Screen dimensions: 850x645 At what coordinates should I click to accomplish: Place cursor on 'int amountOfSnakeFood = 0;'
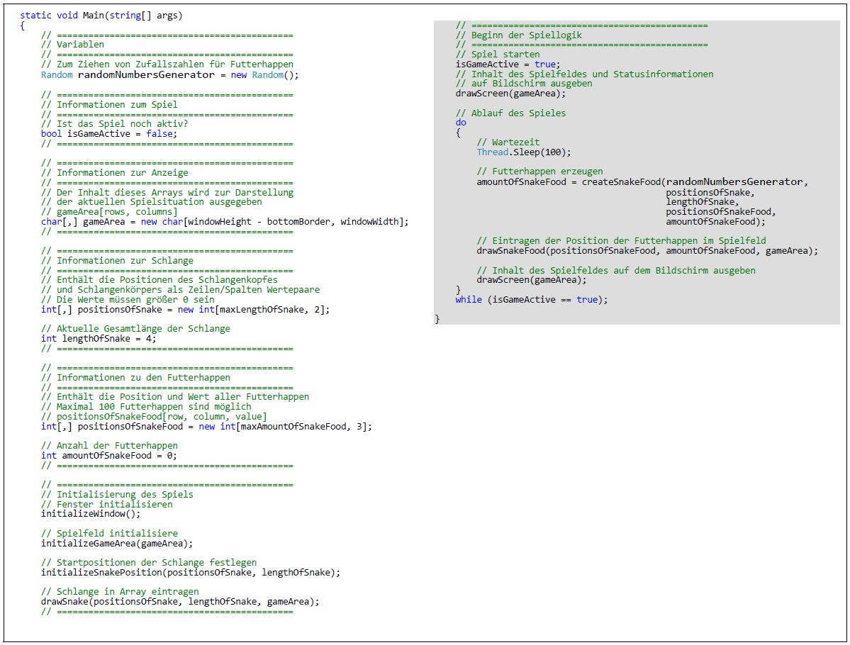(x=108, y=456)
